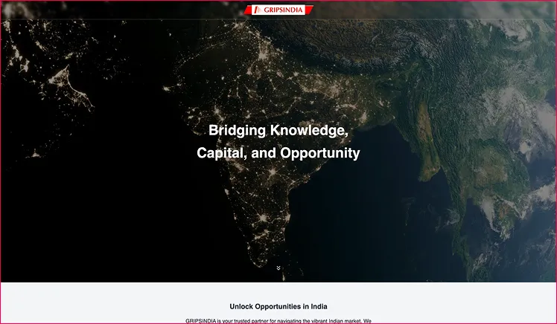Click the double-chevron scroll-down arrow
The height and width of the screenshot is (324, 557).
pos(278,268)
